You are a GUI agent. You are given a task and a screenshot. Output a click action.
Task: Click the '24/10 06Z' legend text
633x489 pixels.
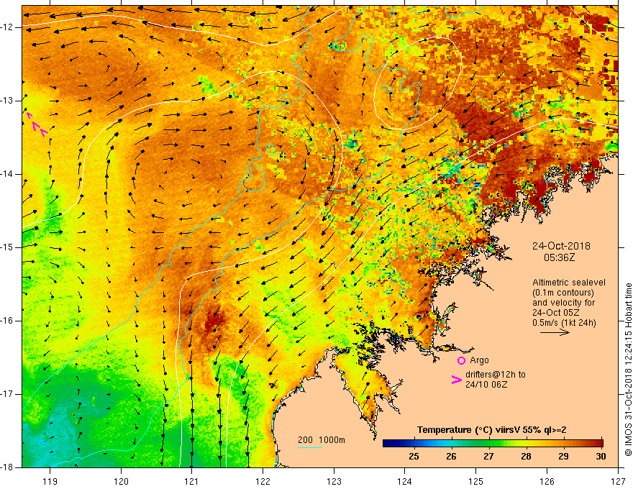point(486,385)
